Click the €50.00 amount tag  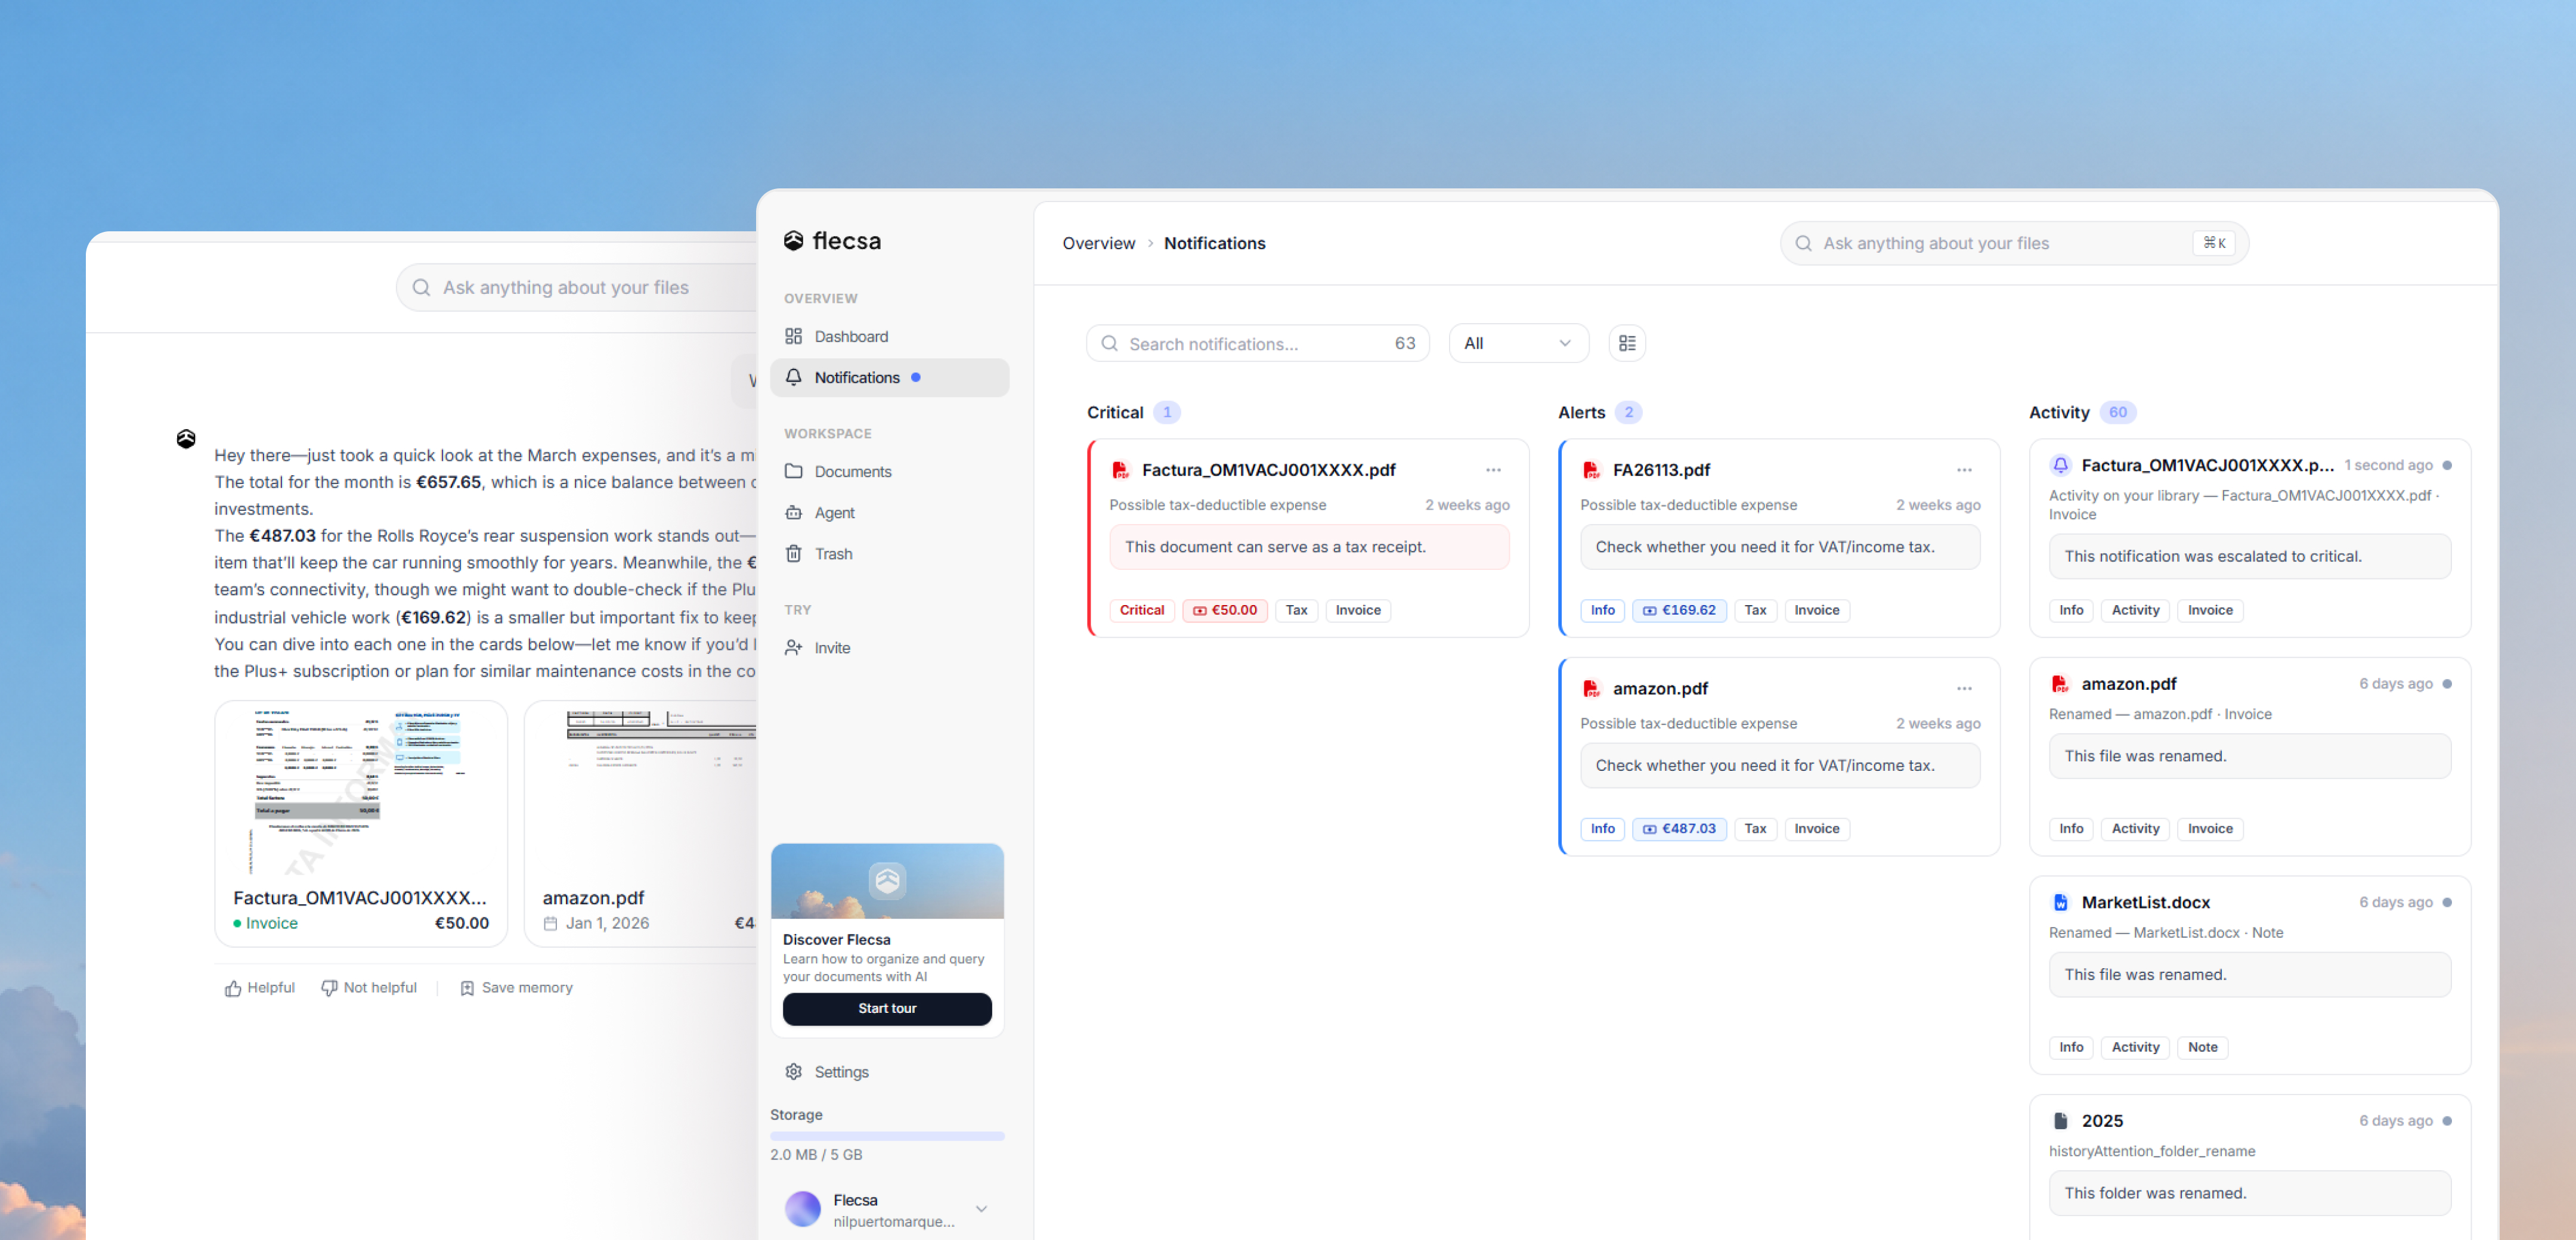1224,610
